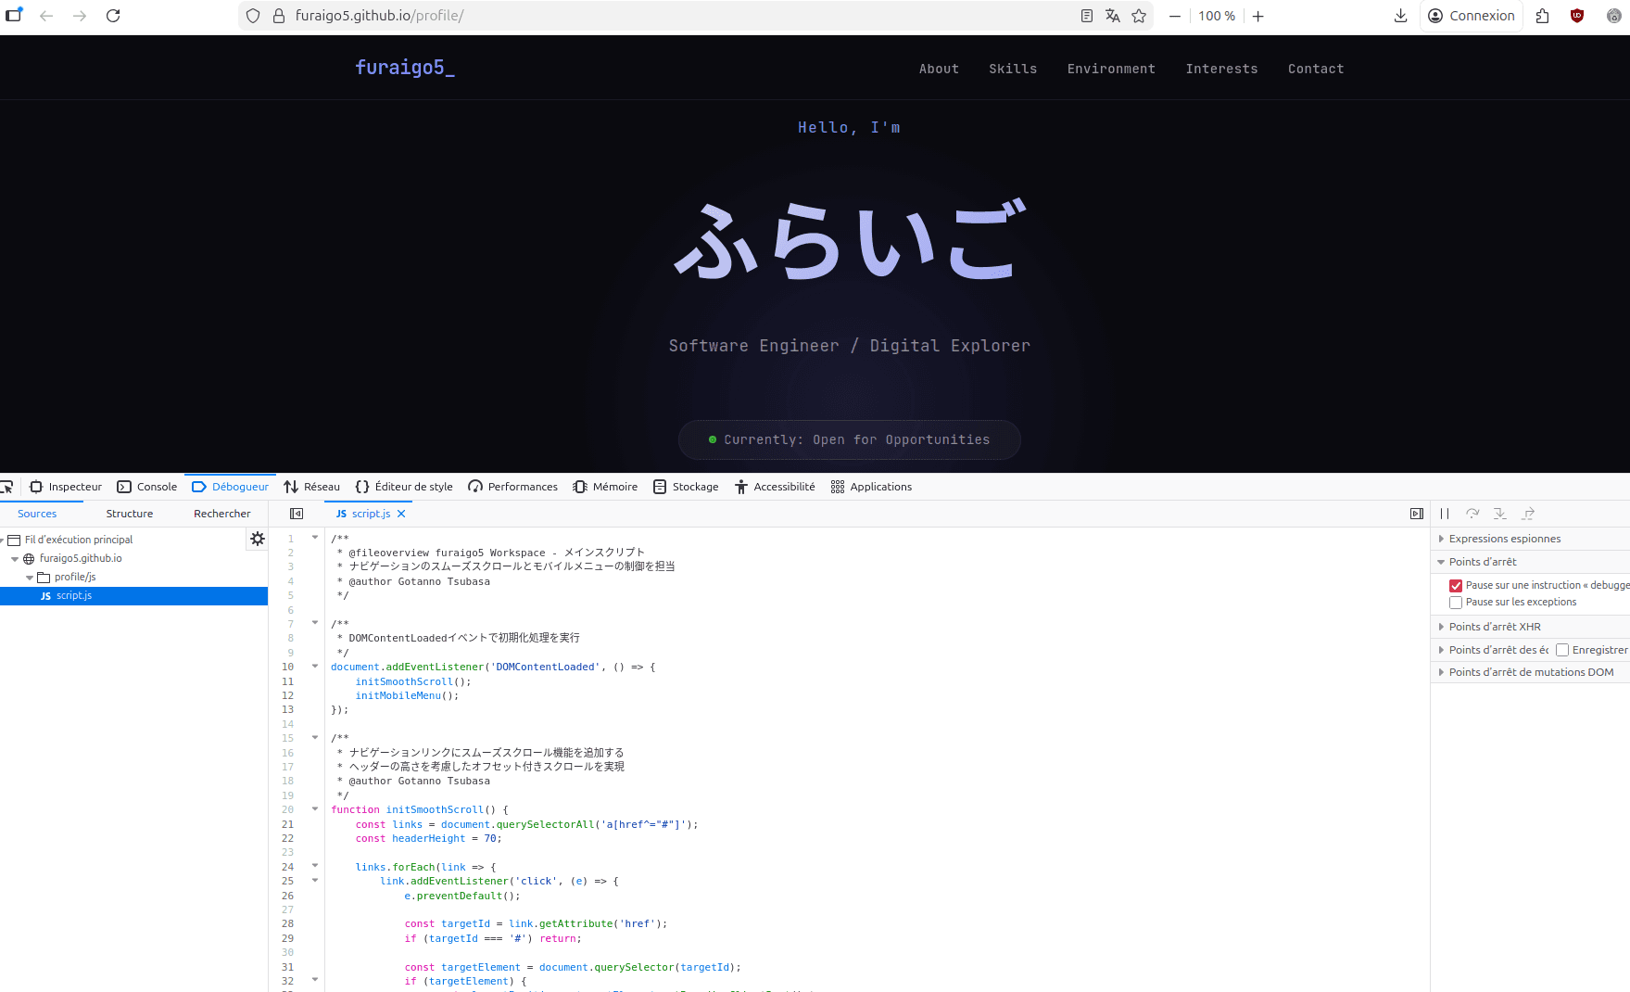Click the debugger pause execution icon

tap(1445, 514)
